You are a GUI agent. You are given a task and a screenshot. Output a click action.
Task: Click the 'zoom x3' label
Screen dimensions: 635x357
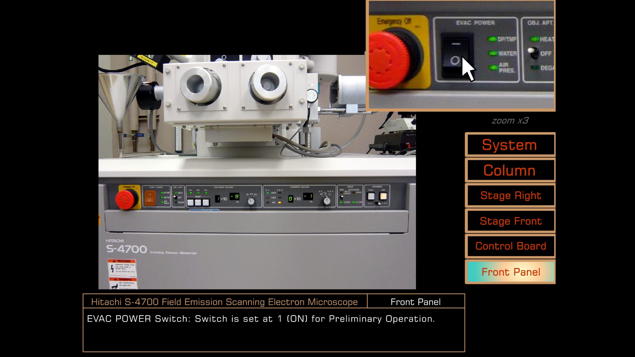click(x=510, y=121)
